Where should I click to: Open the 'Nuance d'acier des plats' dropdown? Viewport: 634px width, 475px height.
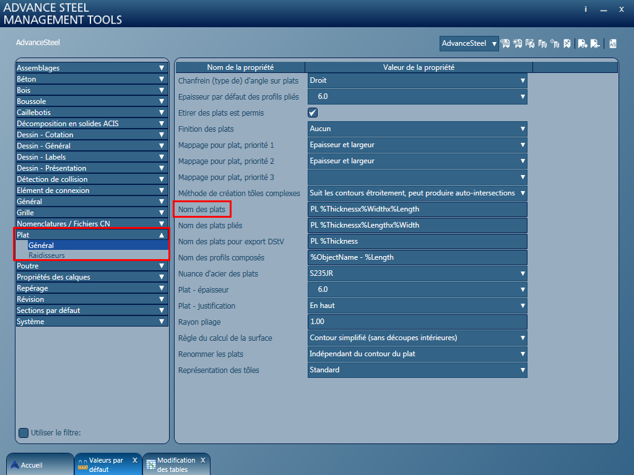417,273
